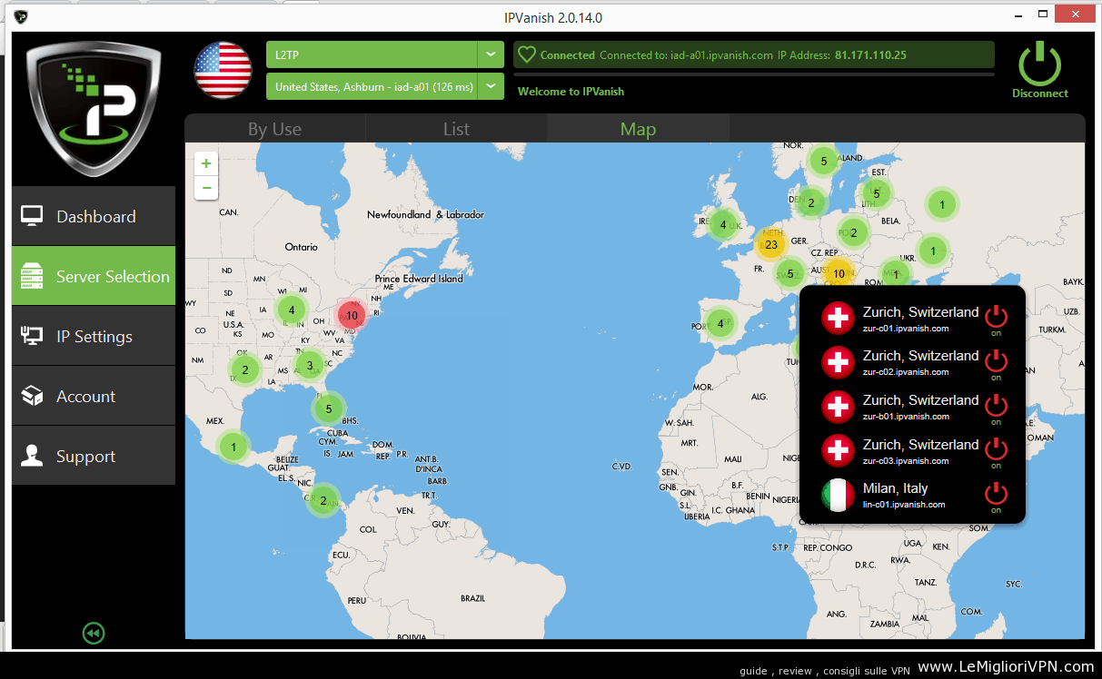Expand the Ashburn server location dropdown
1102x679 pixels.
click(x=491, y=86)
